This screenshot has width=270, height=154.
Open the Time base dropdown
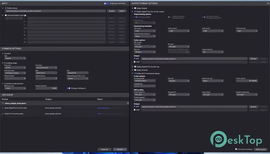[x=46, y=67]
